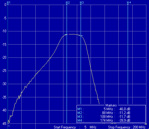Select the 108 MHz frequency reading

[107, 117]
